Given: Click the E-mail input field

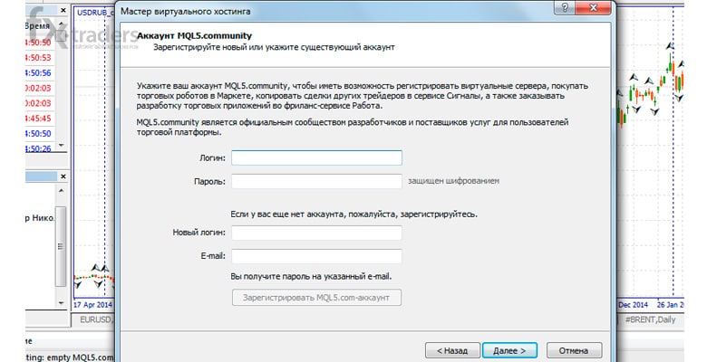Looking at the screenshot, I should click(316, 256).
